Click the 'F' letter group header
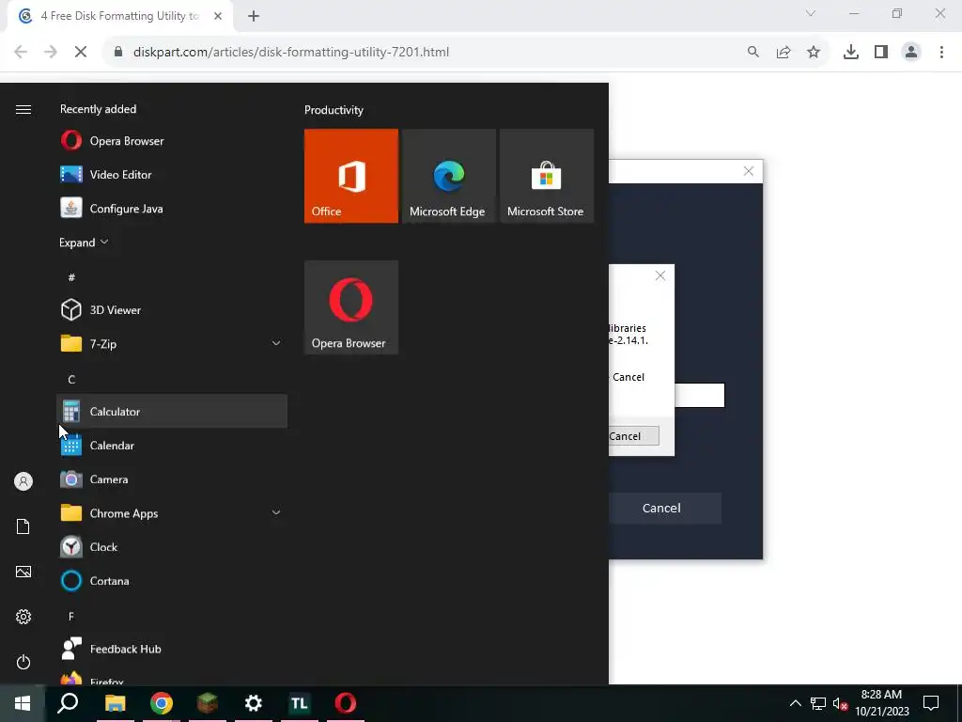The image size is (962, 722). point(71,617)
